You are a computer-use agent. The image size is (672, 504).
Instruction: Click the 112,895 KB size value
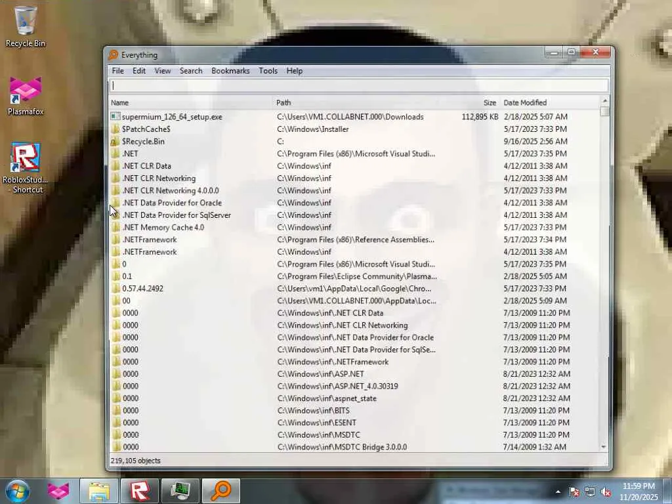[480, 117]
